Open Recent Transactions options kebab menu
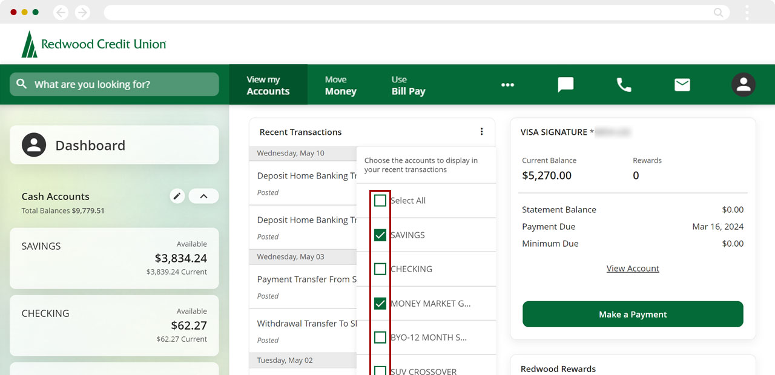The height and width of the screenshot is (375, 775). tap(482, 132)
